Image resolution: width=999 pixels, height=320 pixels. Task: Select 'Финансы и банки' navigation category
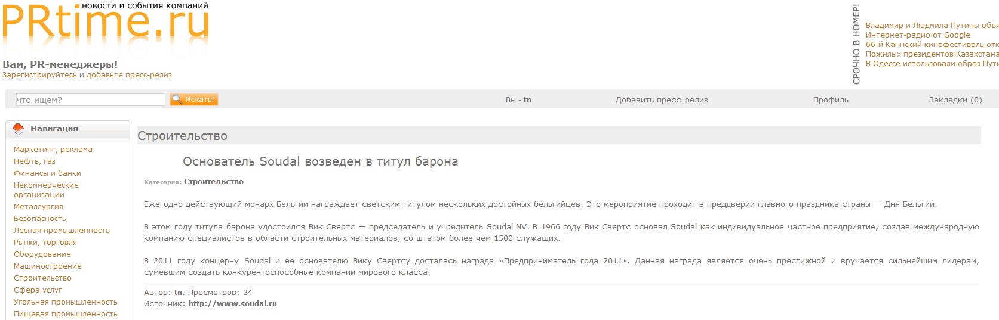(x=47, y=173)
